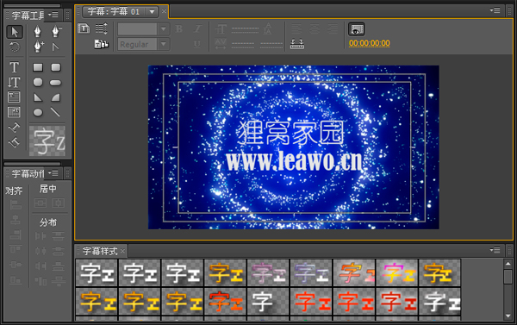Select the Wedge shape tool

pos(38,97)
